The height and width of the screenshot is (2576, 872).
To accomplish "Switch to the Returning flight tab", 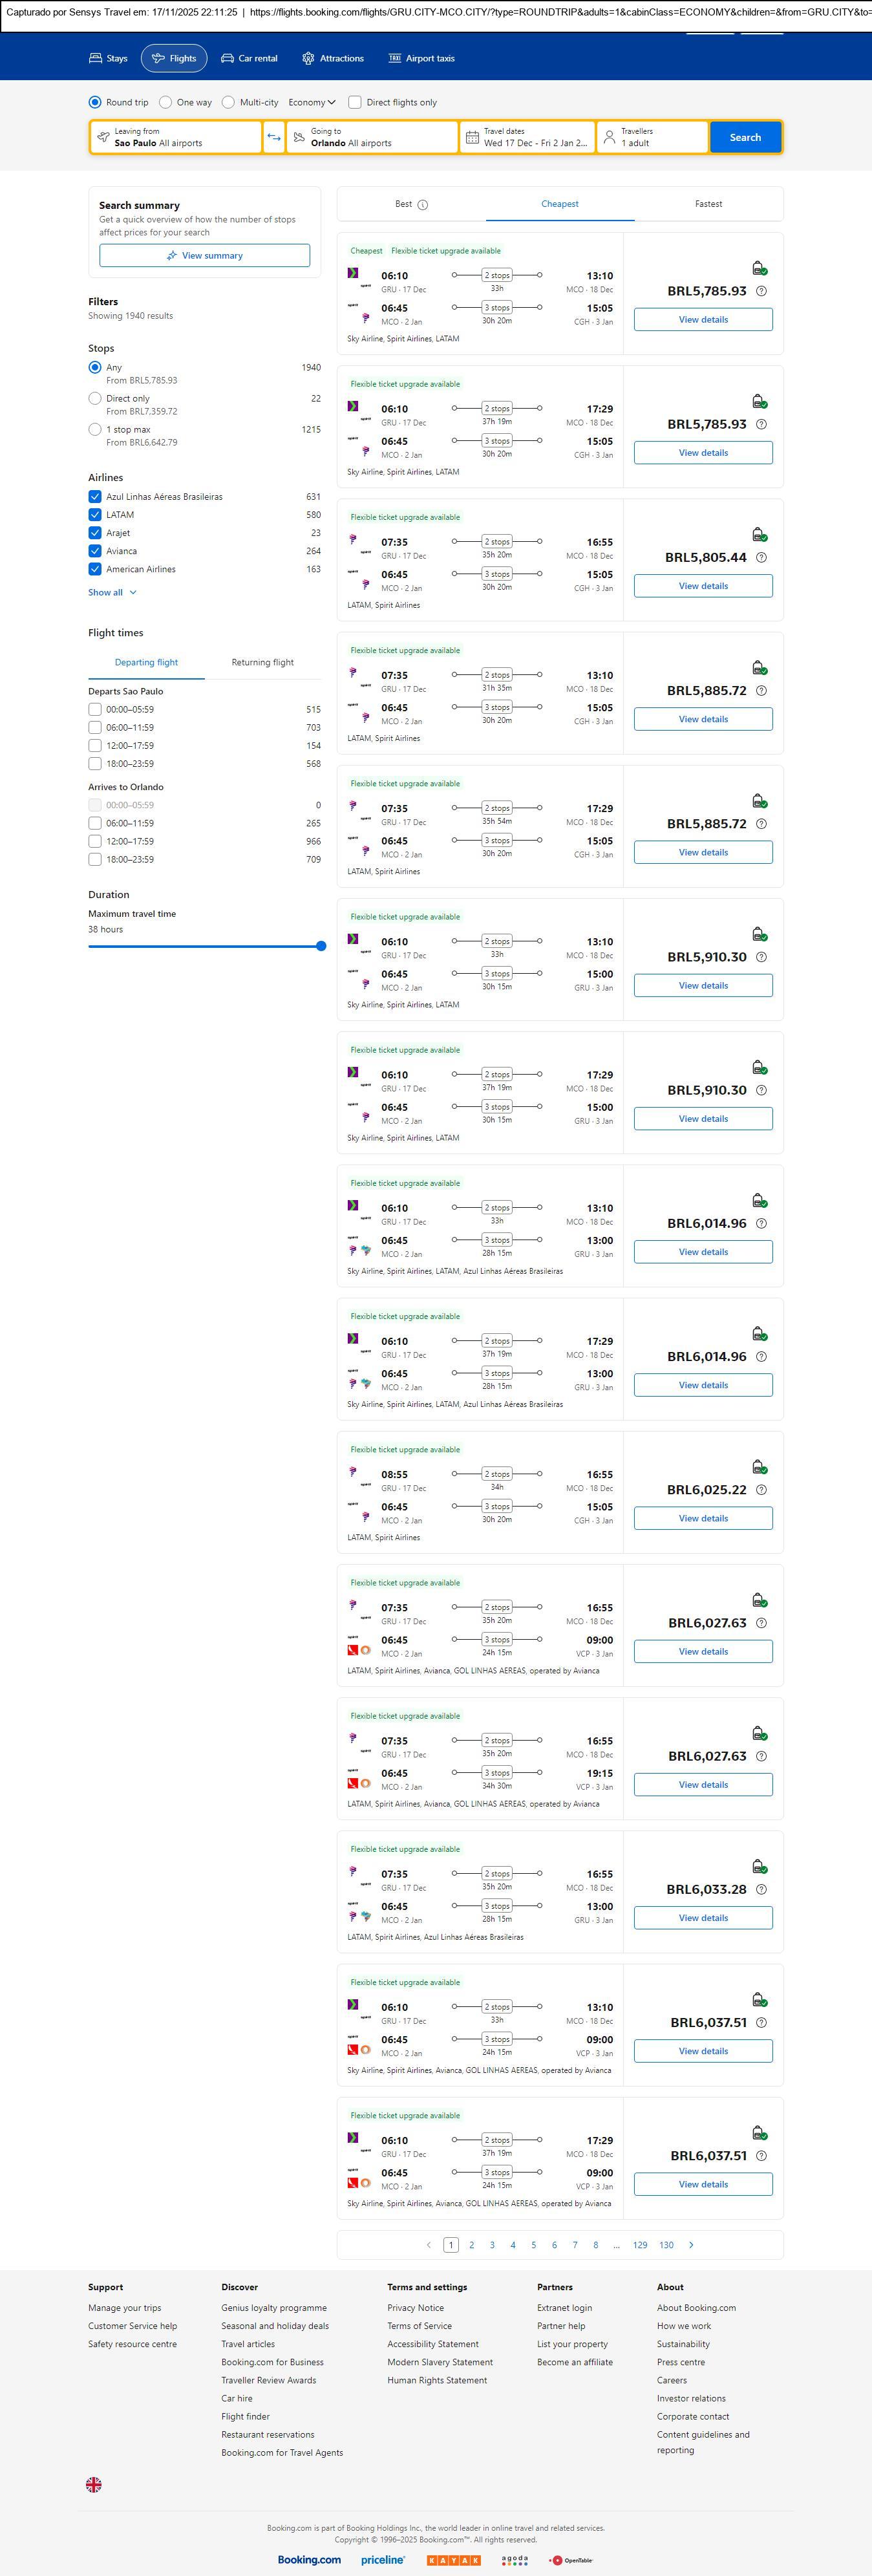I will (262, 662).
